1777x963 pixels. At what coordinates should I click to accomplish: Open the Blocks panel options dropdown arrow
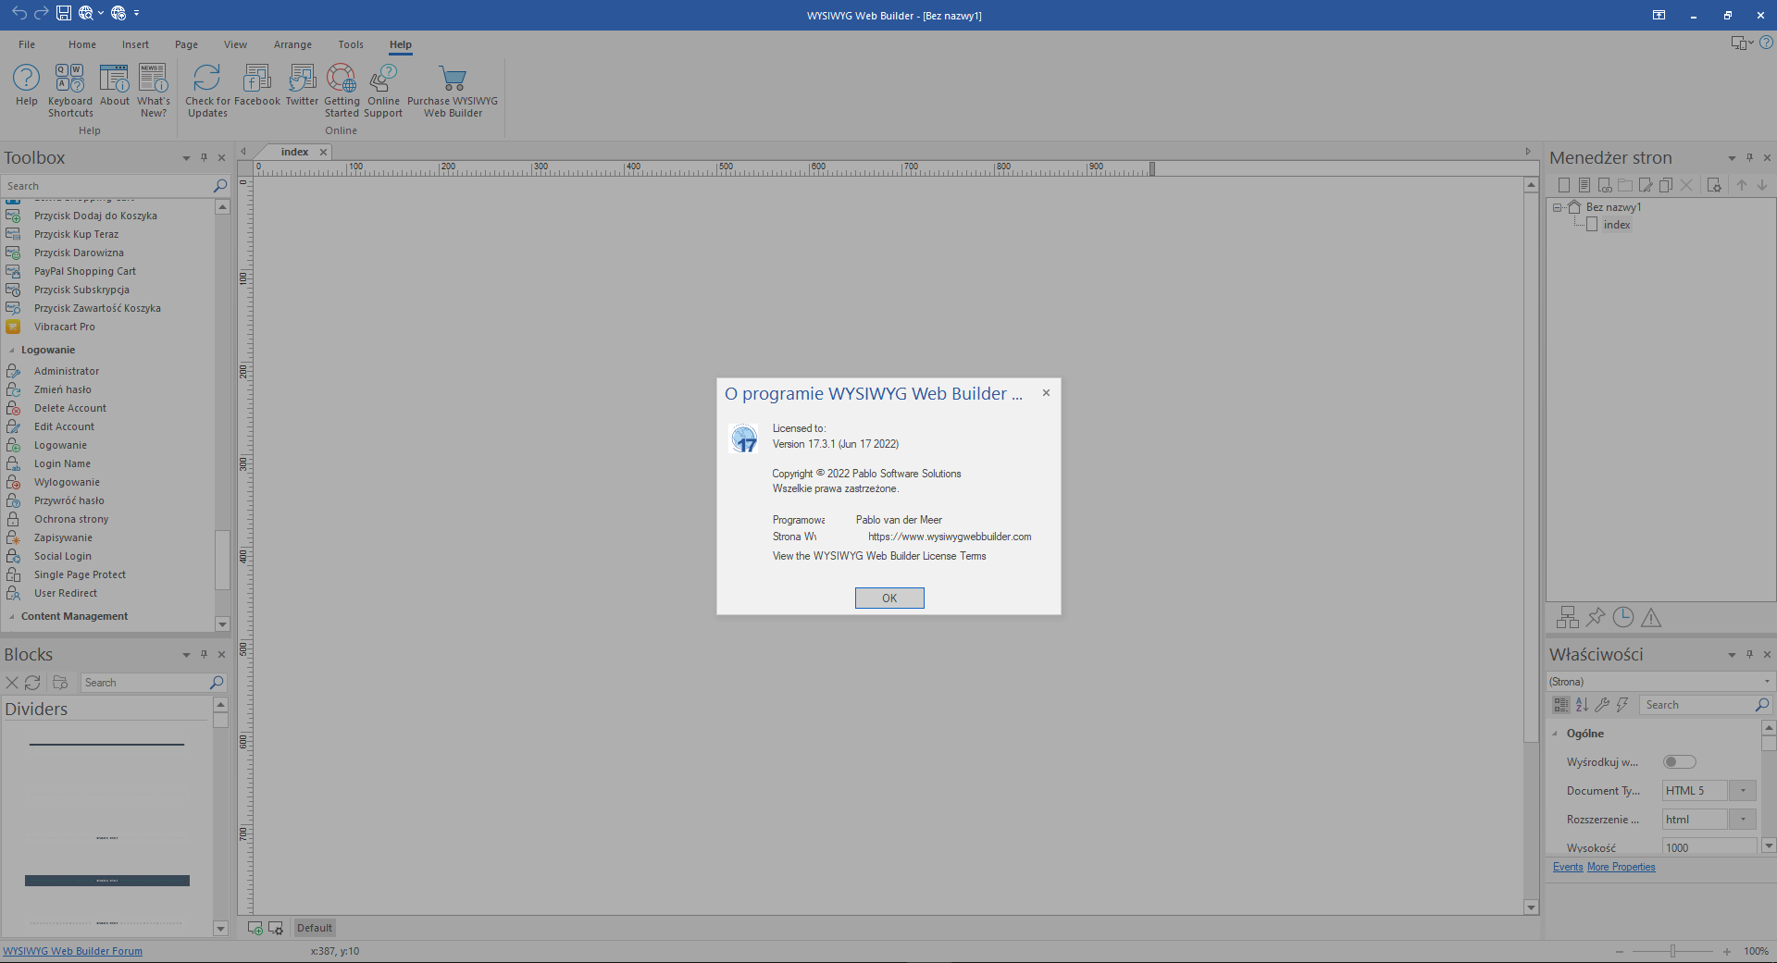coord(186,655)
